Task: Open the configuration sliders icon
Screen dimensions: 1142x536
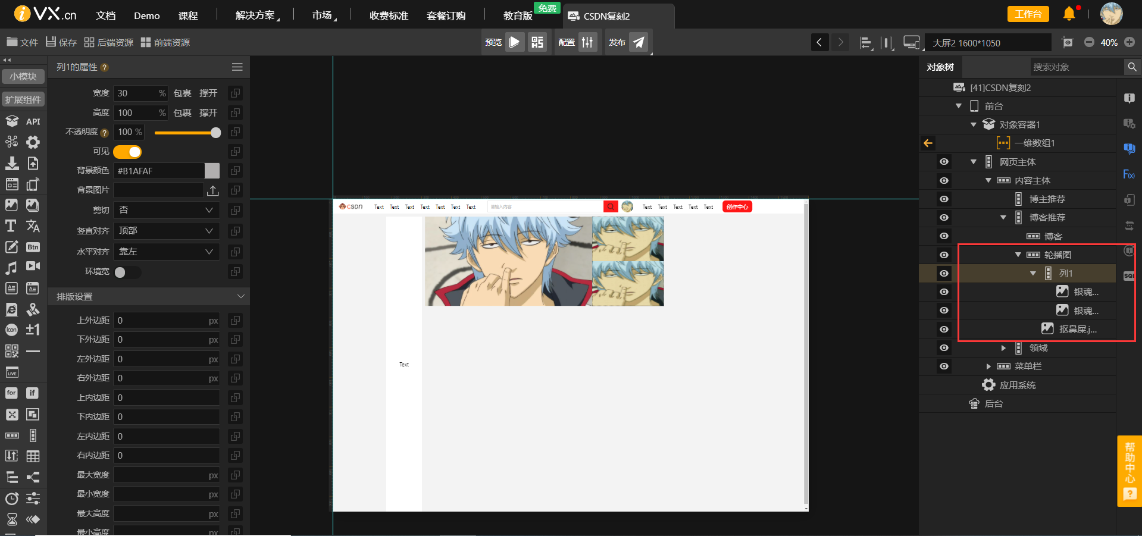Action: click(x=587, y=42)
